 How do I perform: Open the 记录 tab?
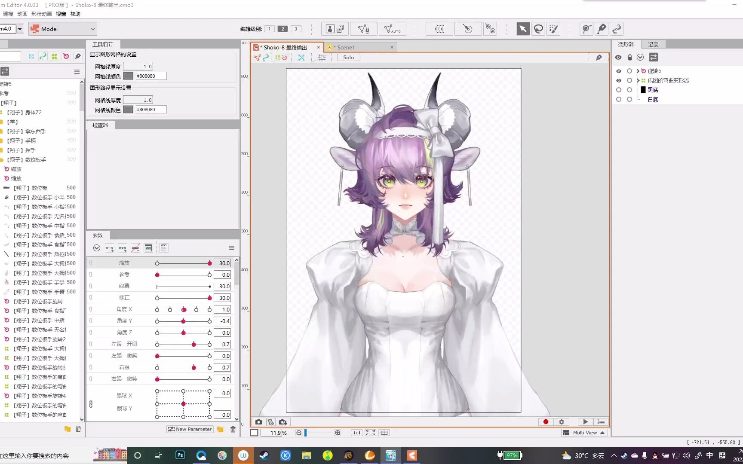coord(653,44)
